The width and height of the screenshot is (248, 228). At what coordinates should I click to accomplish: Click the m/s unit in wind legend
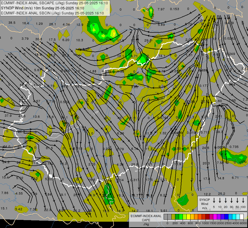(204, 208)
